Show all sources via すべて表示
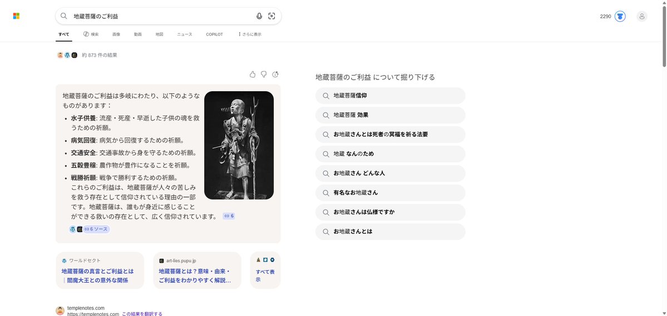Screen dimensions: 667x316 (x=265, y=275)
